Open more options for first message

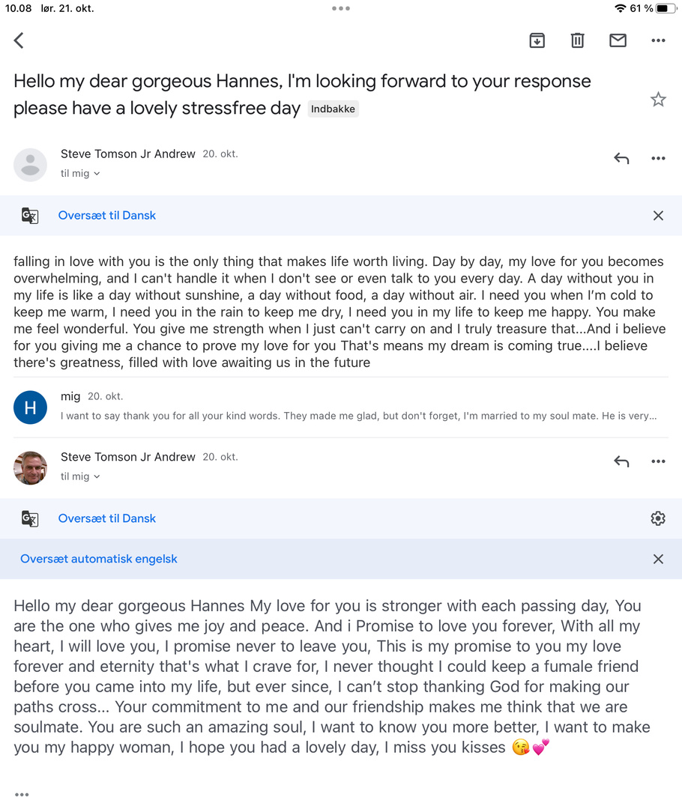tap(658, 158)
